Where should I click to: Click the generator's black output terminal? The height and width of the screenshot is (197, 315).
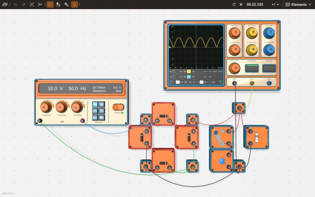(x=40, y=121)
